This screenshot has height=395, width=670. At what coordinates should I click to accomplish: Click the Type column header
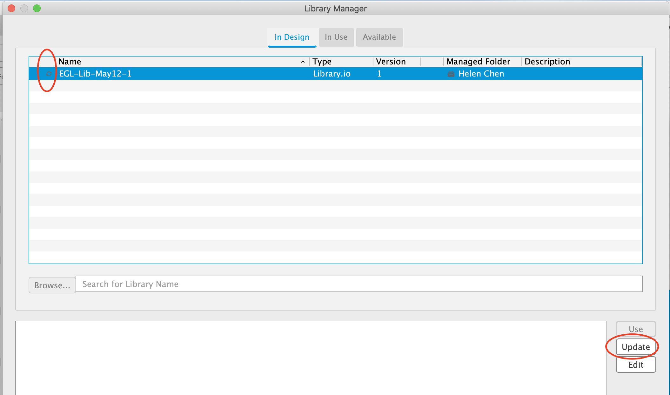coord(322,61)
